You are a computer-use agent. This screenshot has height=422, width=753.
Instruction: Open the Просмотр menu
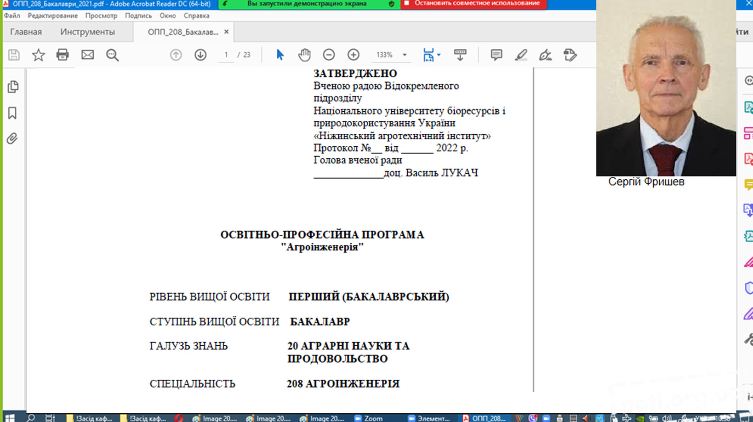[101, 16]
